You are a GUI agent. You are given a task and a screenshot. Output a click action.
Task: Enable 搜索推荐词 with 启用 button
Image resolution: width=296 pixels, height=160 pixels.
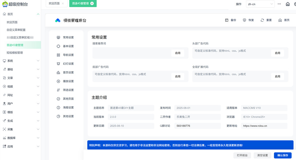click(x=178, y=53)
